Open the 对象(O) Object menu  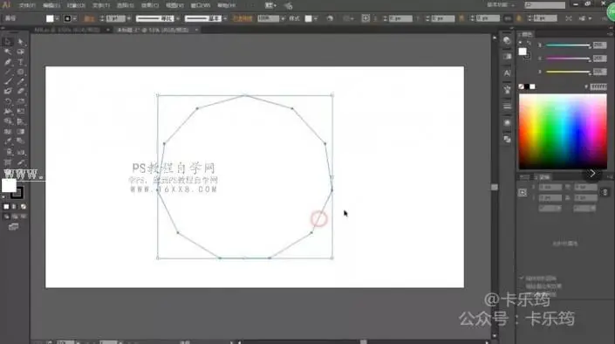click(x=76, y=5)
